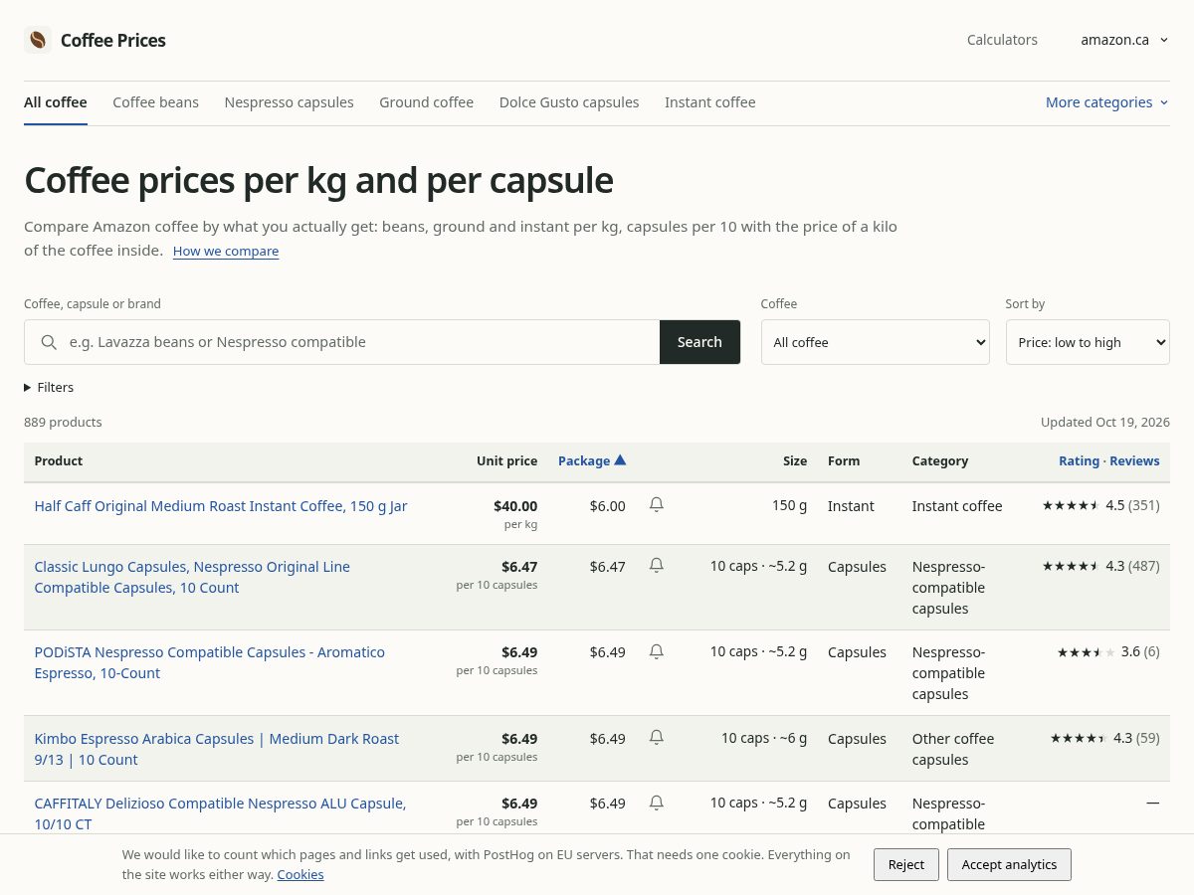Click the bell icon for CAFFITALY Delizioso
Viewport: 1194px width, 895px height.
click(x=657, y=802)
